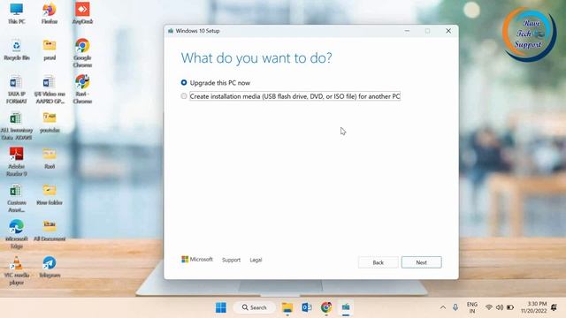Open Outlook from the taskbar
Image resolution: width=566 pixels, height=318 pixels.
click(x=307, y=307)
